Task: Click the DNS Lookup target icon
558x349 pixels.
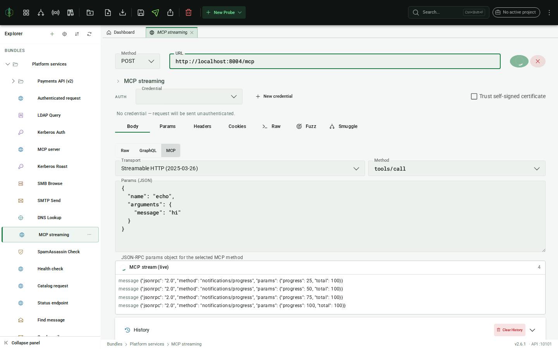Action: [21, 218]
